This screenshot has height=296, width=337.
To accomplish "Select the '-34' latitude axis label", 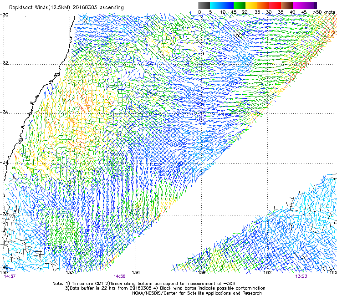I will (x=4, y=112).
